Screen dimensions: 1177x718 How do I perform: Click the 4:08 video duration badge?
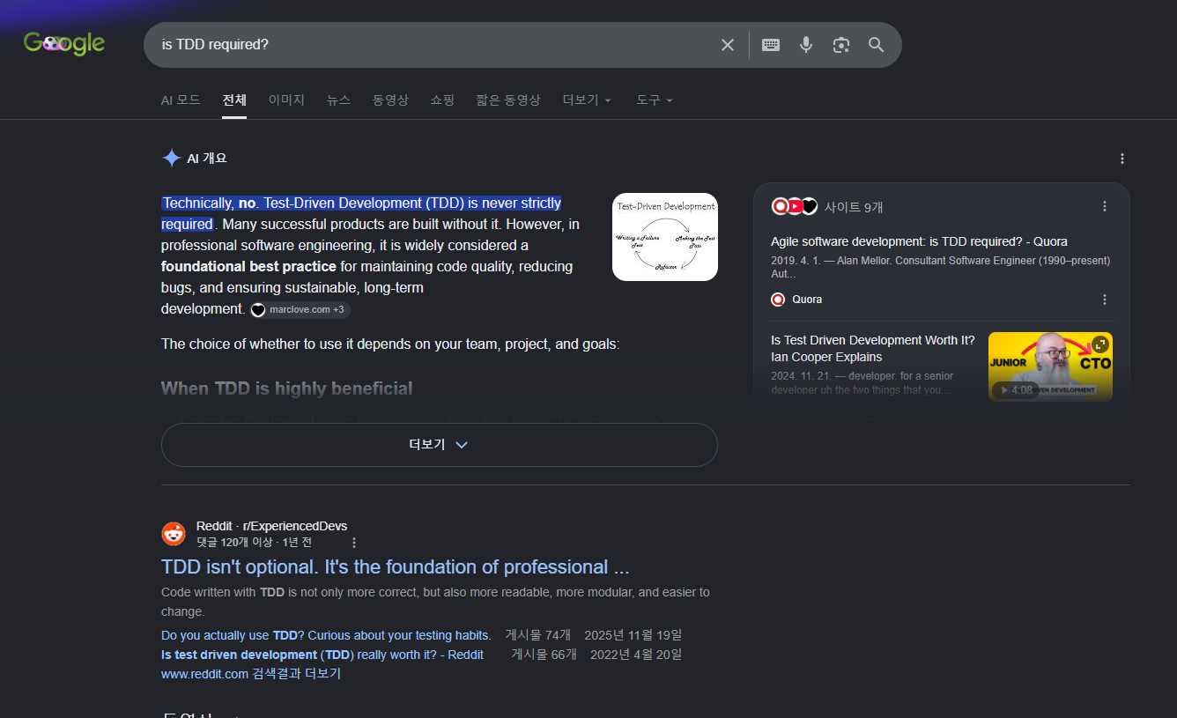click(1016, 389)
